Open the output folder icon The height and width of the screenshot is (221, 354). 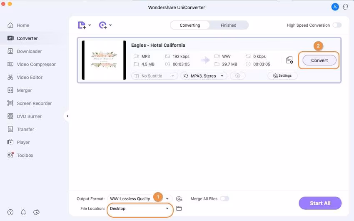179,208
